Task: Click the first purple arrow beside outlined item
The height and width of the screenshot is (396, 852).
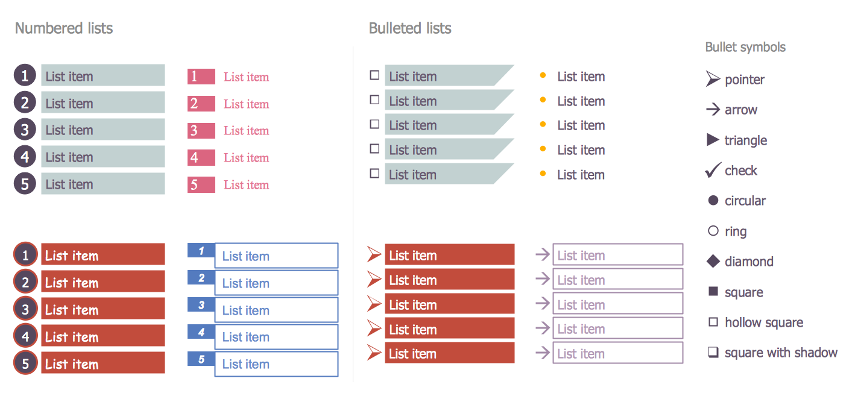Action: pos(543,254)
